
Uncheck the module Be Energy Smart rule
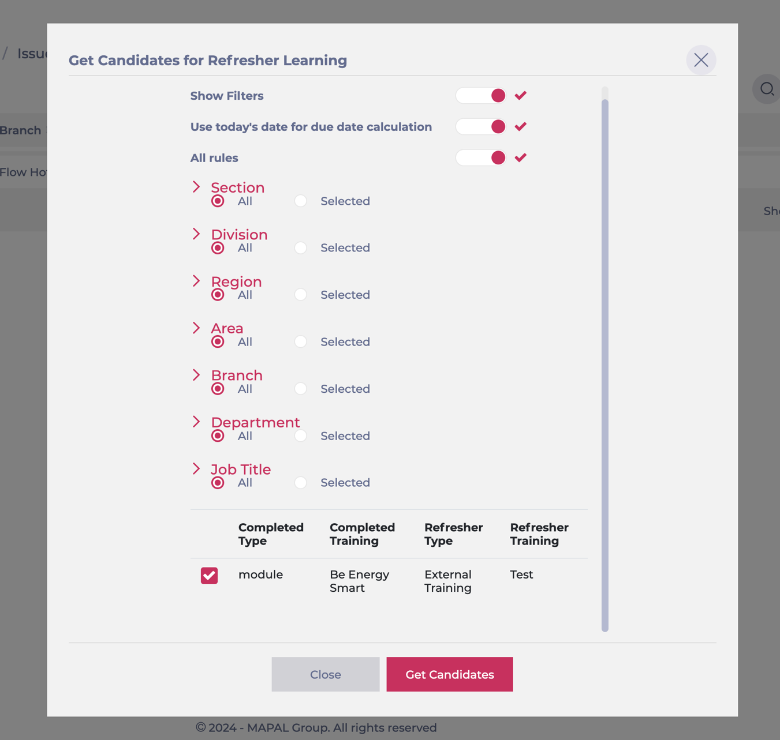[x=210, y=575]
